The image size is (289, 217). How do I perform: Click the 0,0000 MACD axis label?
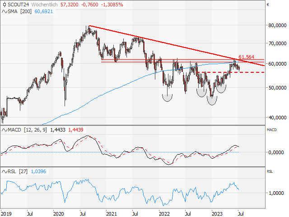(276, 152)
